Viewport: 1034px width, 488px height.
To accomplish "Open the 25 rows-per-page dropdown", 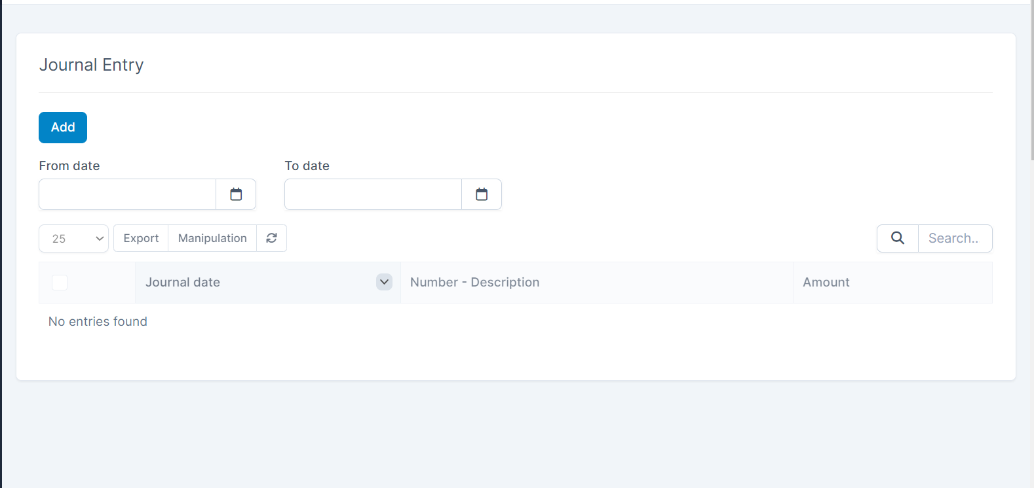I will pyautogui.click(x=73, y=239).
